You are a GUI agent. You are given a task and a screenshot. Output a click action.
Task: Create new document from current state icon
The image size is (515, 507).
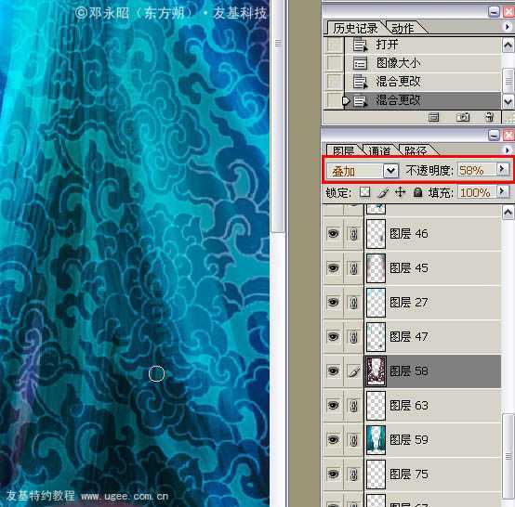coord(433,117)
